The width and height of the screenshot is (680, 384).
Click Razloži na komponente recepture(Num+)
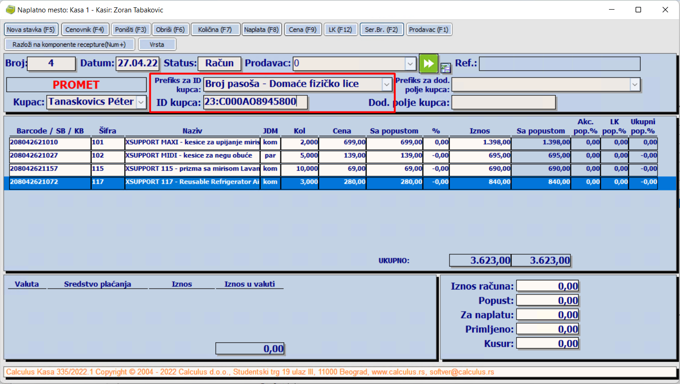[x=69, y=45]
